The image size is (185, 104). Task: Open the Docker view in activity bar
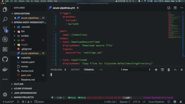click(x=5, y=69)
